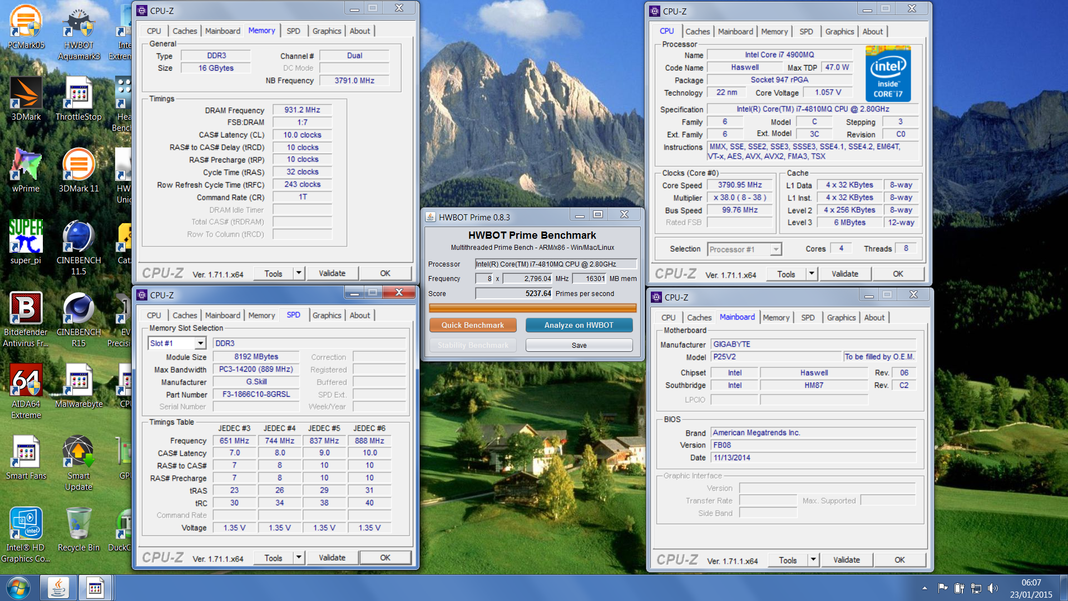This screenshot has width=1068, height=601.
Task: Open the PCMark05 desktop icon
Action: pyautogui.click(x=26, y=27)
